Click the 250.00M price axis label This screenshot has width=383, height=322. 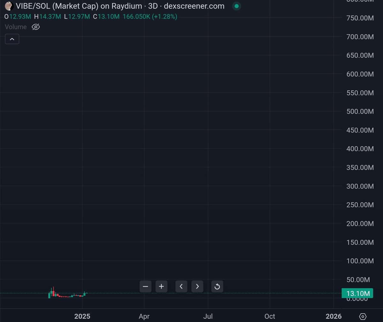click(x=360, y=205)
